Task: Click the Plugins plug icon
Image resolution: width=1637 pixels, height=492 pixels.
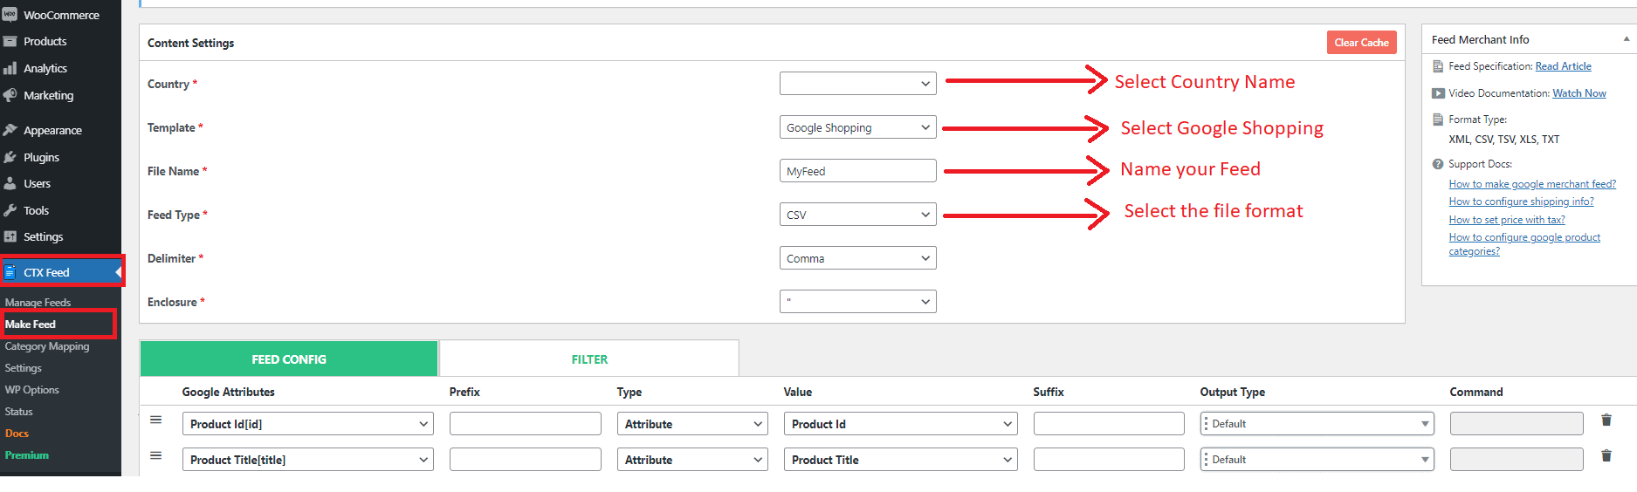Action: coord(10,157)
